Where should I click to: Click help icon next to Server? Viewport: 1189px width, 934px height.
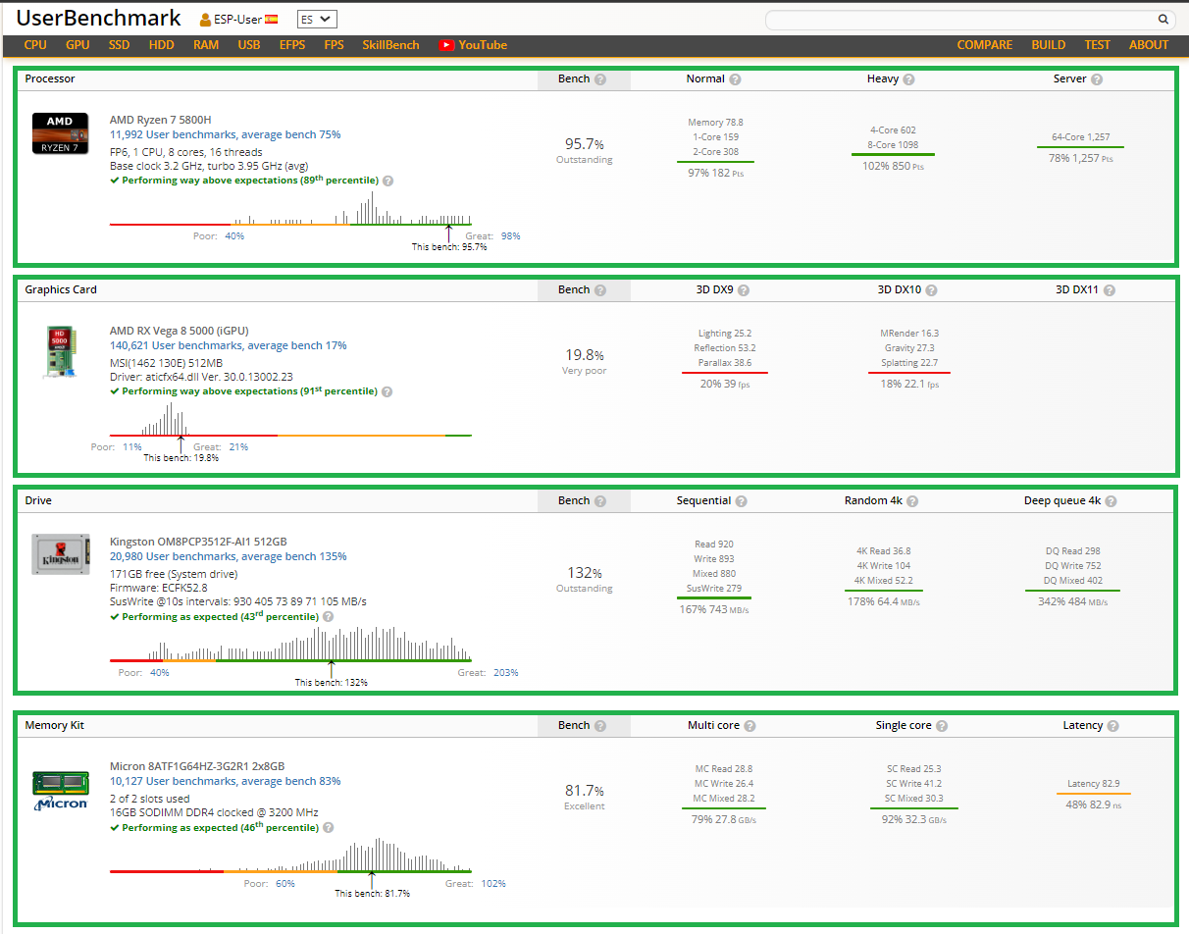(x=1097, y=79)
